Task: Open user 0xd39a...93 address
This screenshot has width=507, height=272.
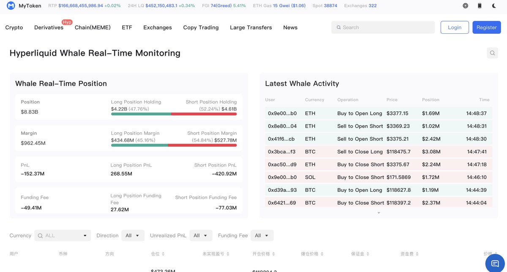Action: (x=282, y=190)
